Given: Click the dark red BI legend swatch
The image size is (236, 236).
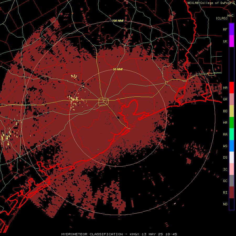Looking at the screenshot, I should [x=232, y=192].
